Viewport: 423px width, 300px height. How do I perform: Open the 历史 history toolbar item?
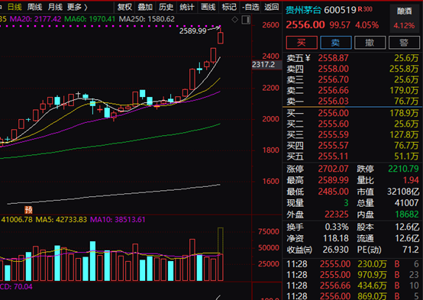tap(166, 8)
